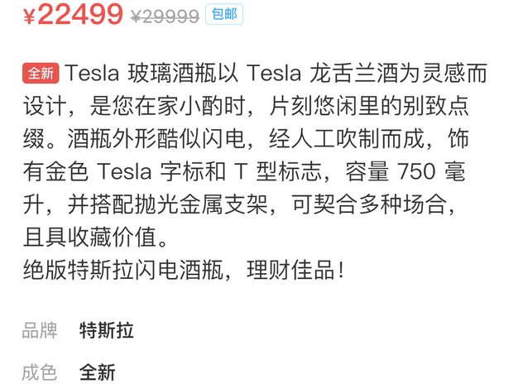Screen dimensions: 513x384
Task: Tap the red 全新 badge before description
Action: point(41,74)
